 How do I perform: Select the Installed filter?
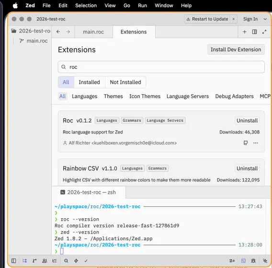[x=90, y=82]
